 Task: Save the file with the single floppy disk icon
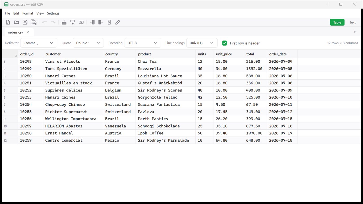(x=25, y=22)
